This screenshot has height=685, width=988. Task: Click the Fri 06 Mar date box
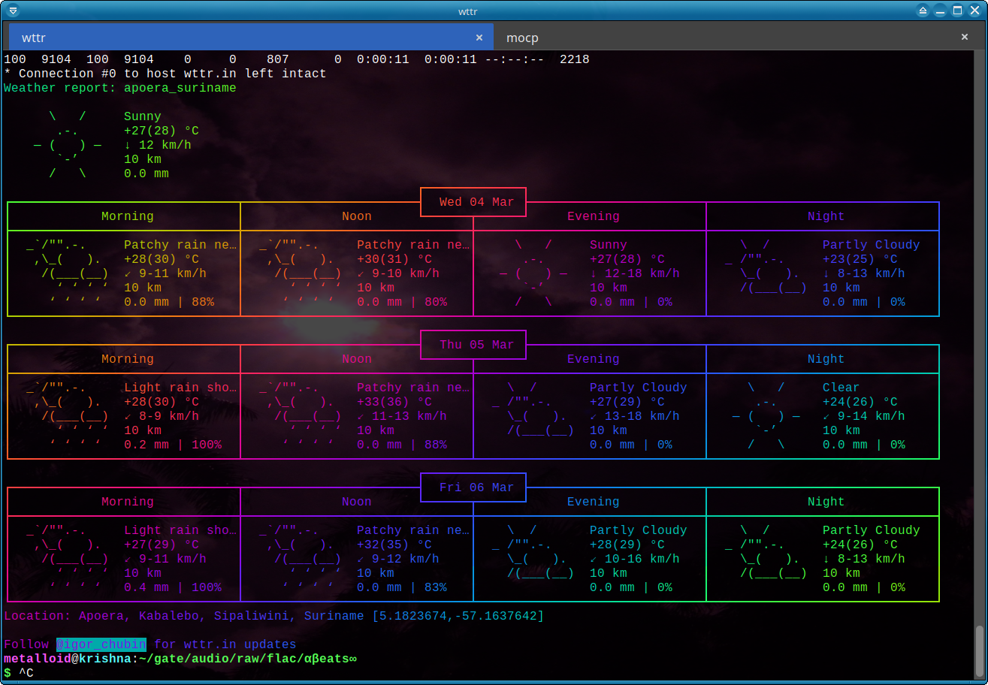coord(473,487)
